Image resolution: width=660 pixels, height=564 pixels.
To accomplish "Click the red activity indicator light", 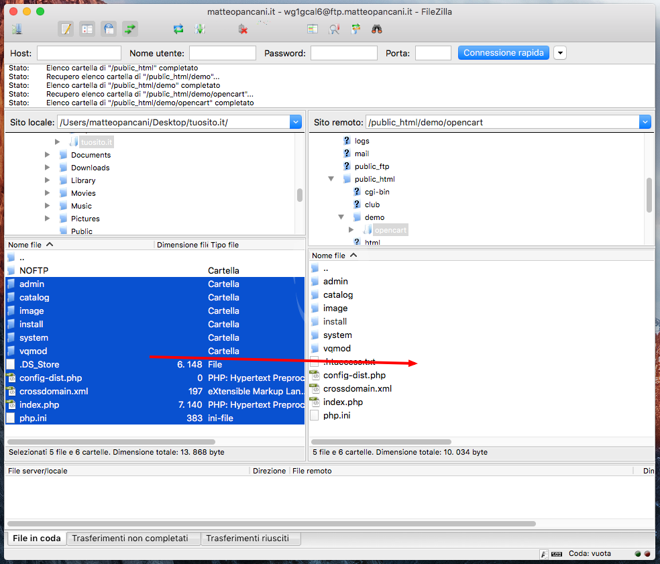I will pyautogui.click(x=647, y=554).
